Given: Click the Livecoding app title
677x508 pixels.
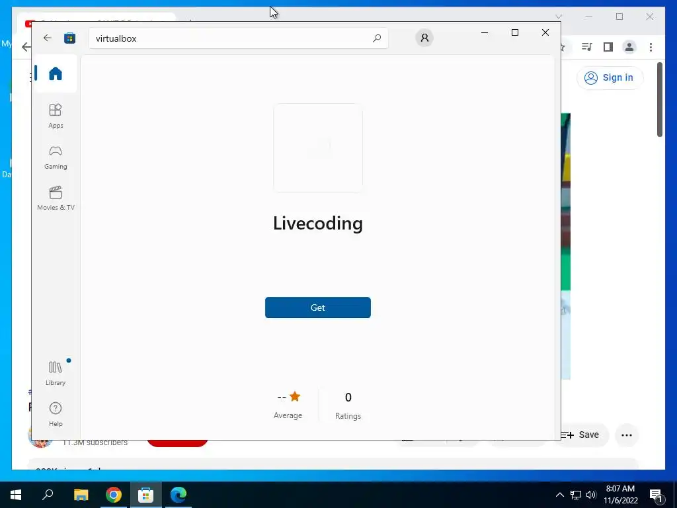Looking at the screenshot, I should coord(318,224).
